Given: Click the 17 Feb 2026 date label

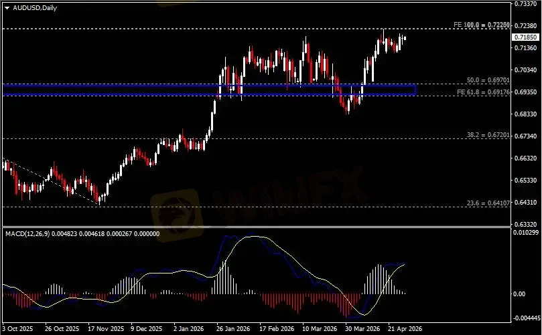Looking at the screenshot, I should click(277, 329).
